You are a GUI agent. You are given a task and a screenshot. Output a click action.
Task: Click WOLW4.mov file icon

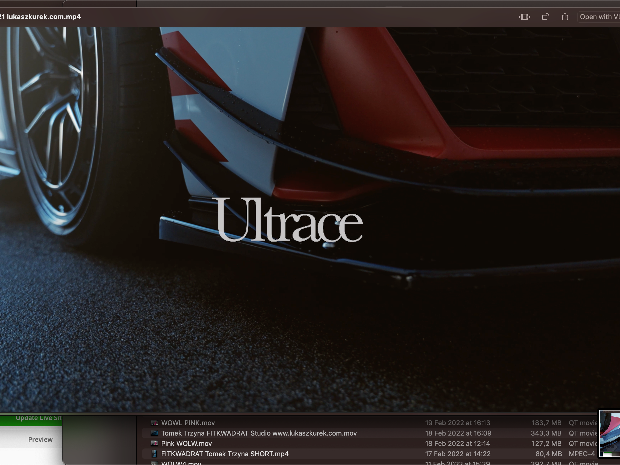coord(154,463)
